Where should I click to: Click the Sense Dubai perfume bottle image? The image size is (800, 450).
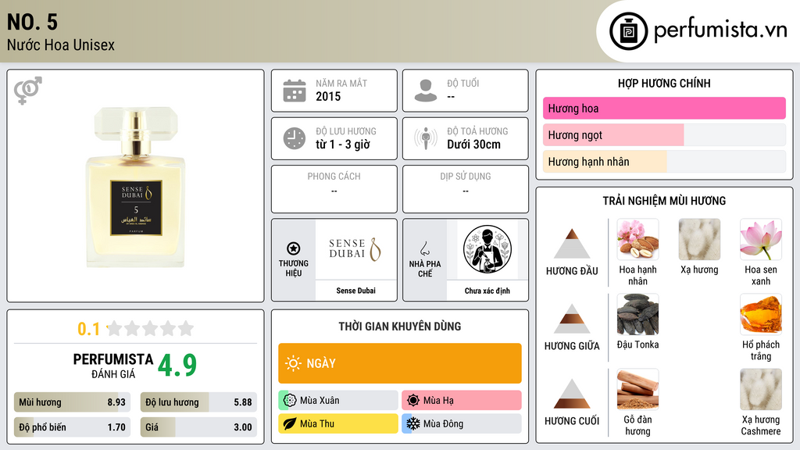pos(136,187)
